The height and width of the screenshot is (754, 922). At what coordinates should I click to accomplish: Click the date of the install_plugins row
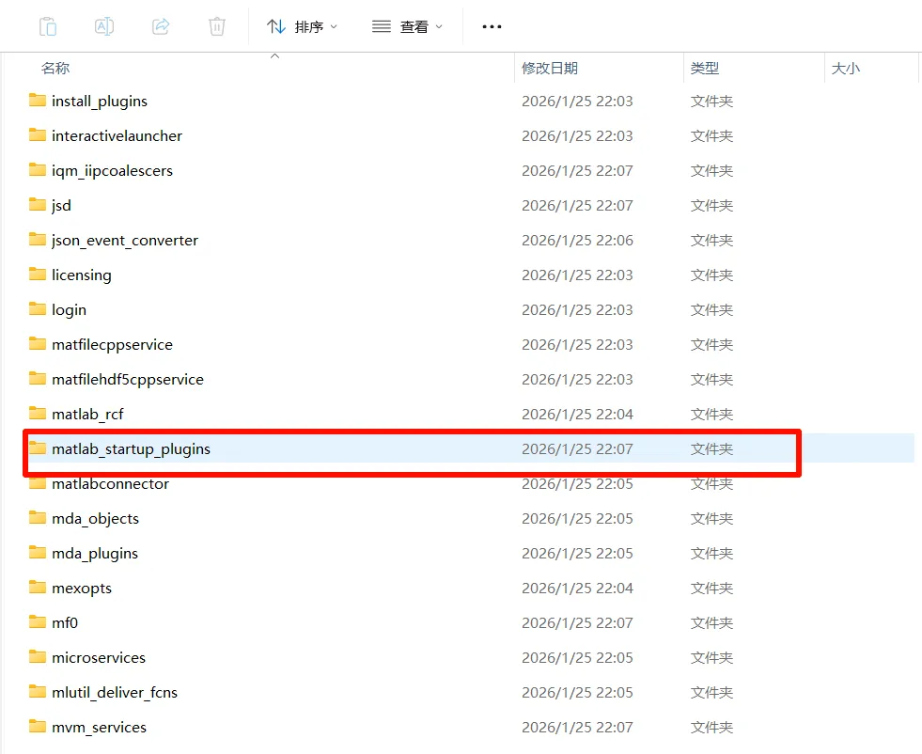click(577, 102)
